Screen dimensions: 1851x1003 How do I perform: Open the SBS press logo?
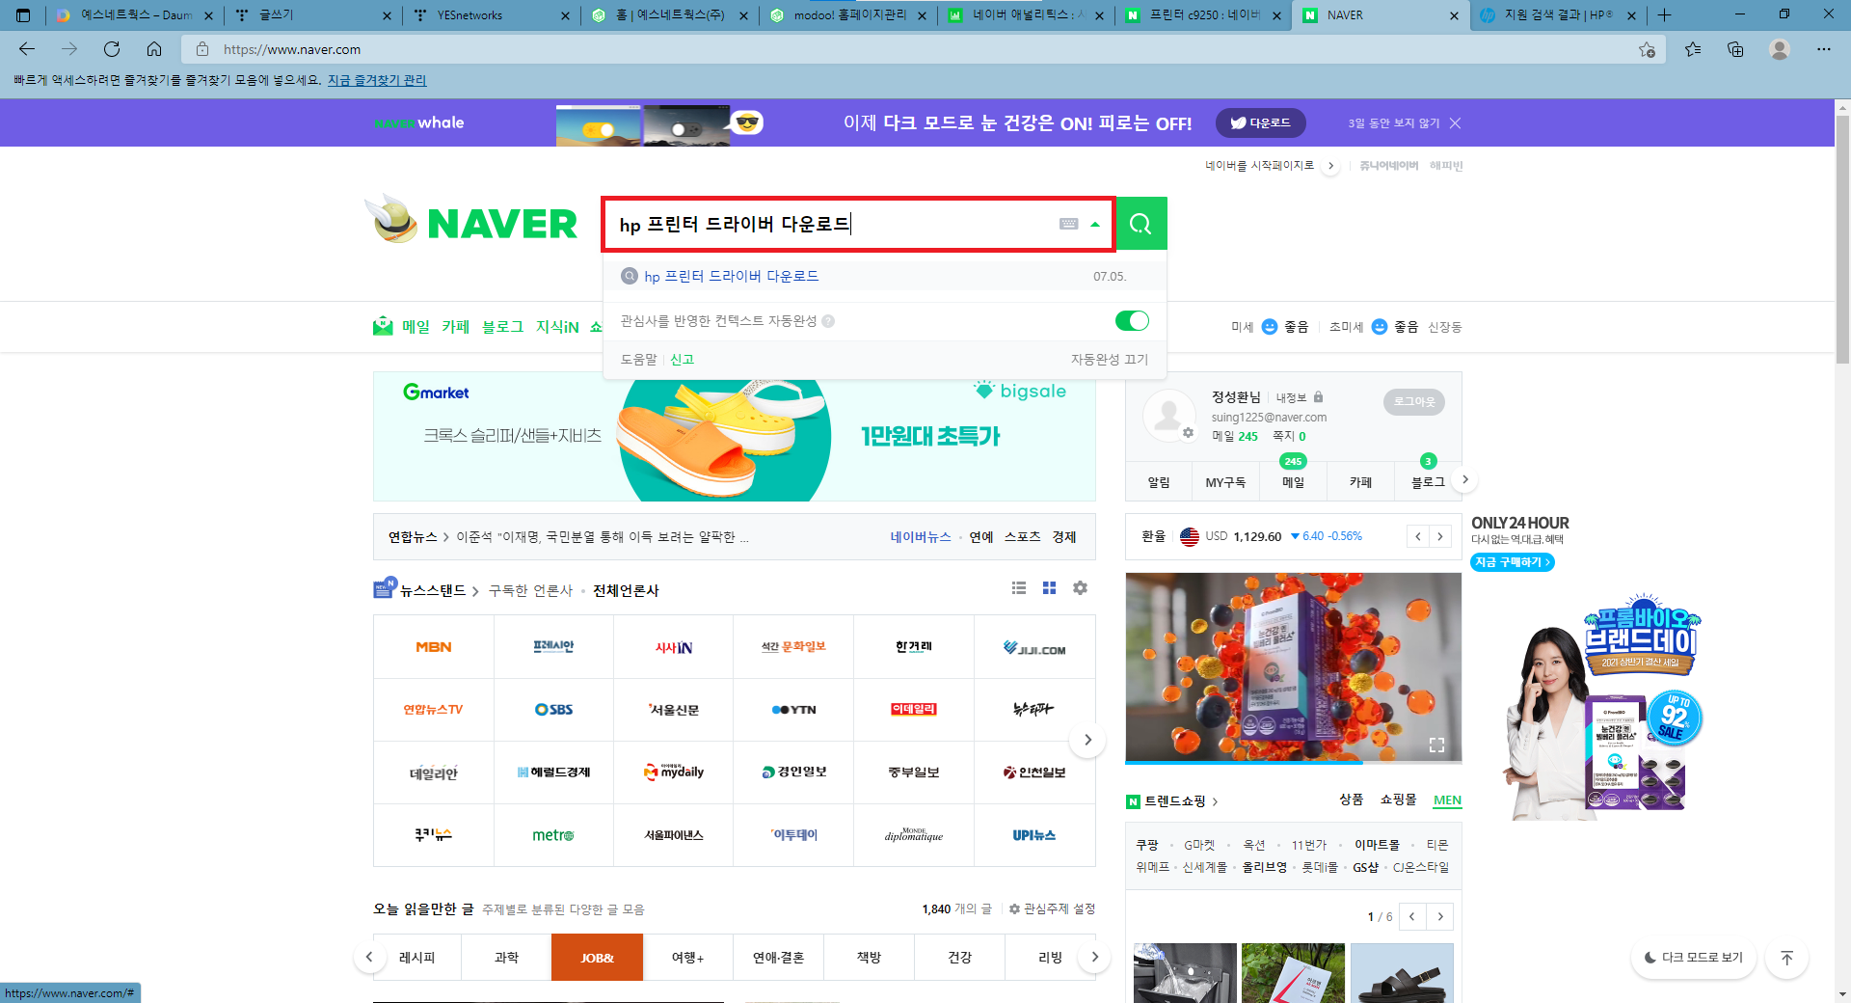[x=553, y=710]
